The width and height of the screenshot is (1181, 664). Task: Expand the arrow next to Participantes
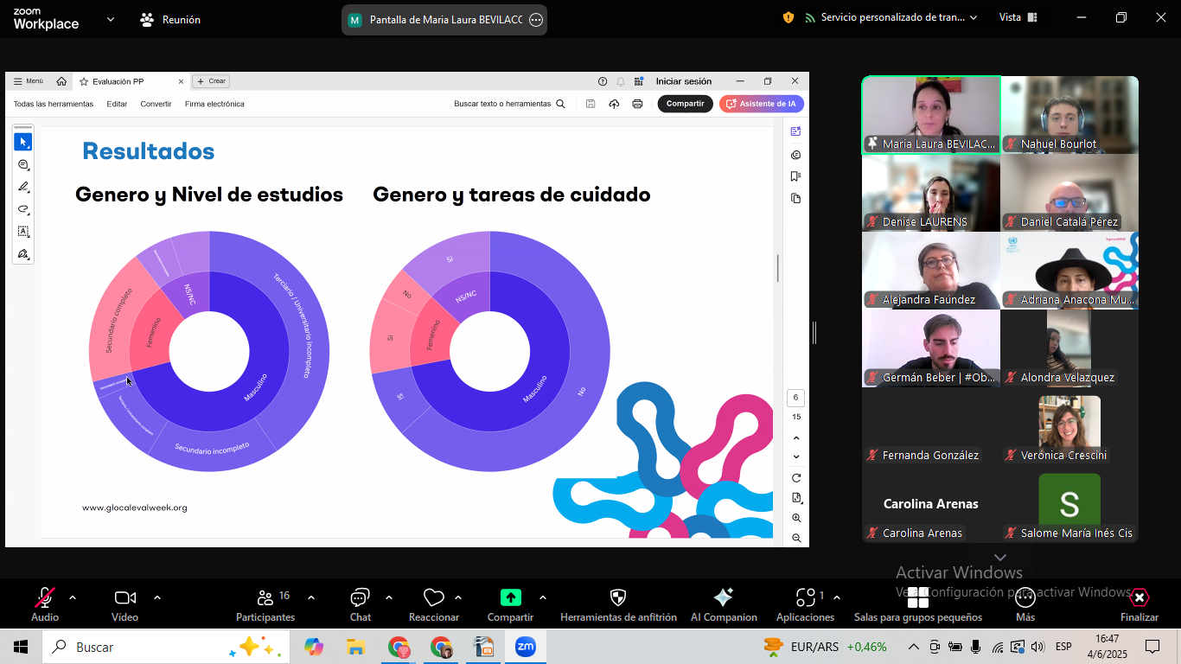point(311,597)
